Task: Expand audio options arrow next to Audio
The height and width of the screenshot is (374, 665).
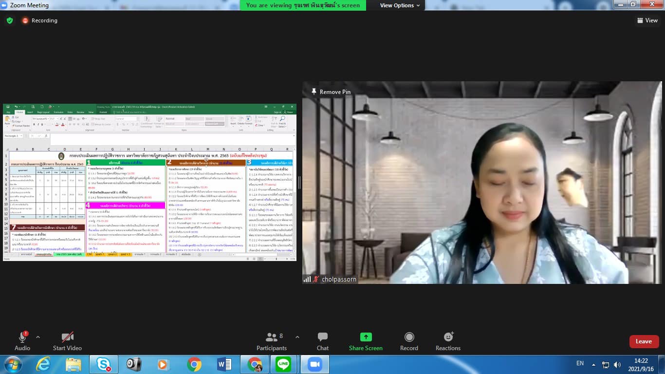Action: point(38,337)
